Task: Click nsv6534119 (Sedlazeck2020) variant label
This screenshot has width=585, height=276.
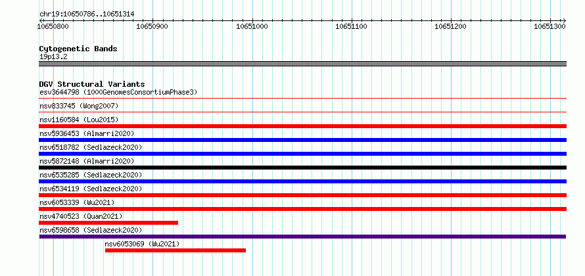Action: tap(91, 189)
